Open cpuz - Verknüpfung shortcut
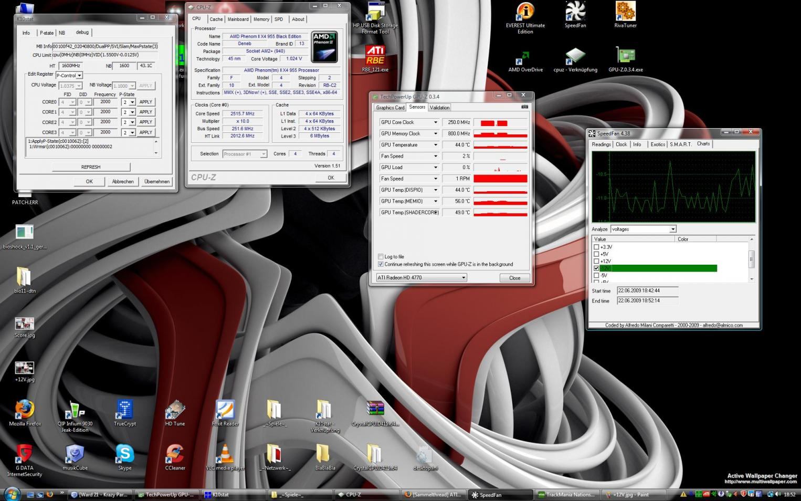Viewport: 801px width, 501px height. click(575, 60)
